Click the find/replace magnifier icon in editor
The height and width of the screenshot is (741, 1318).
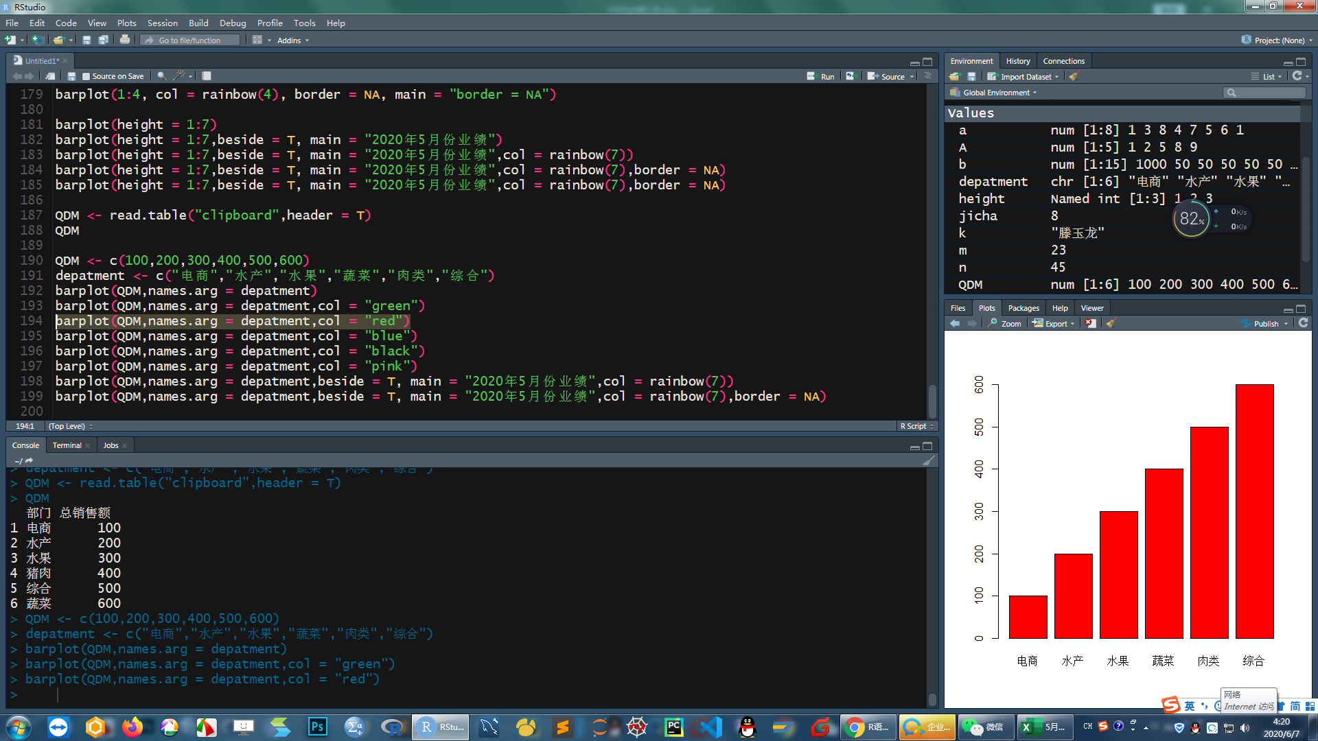pyautogui.click(x=161, y=76)
